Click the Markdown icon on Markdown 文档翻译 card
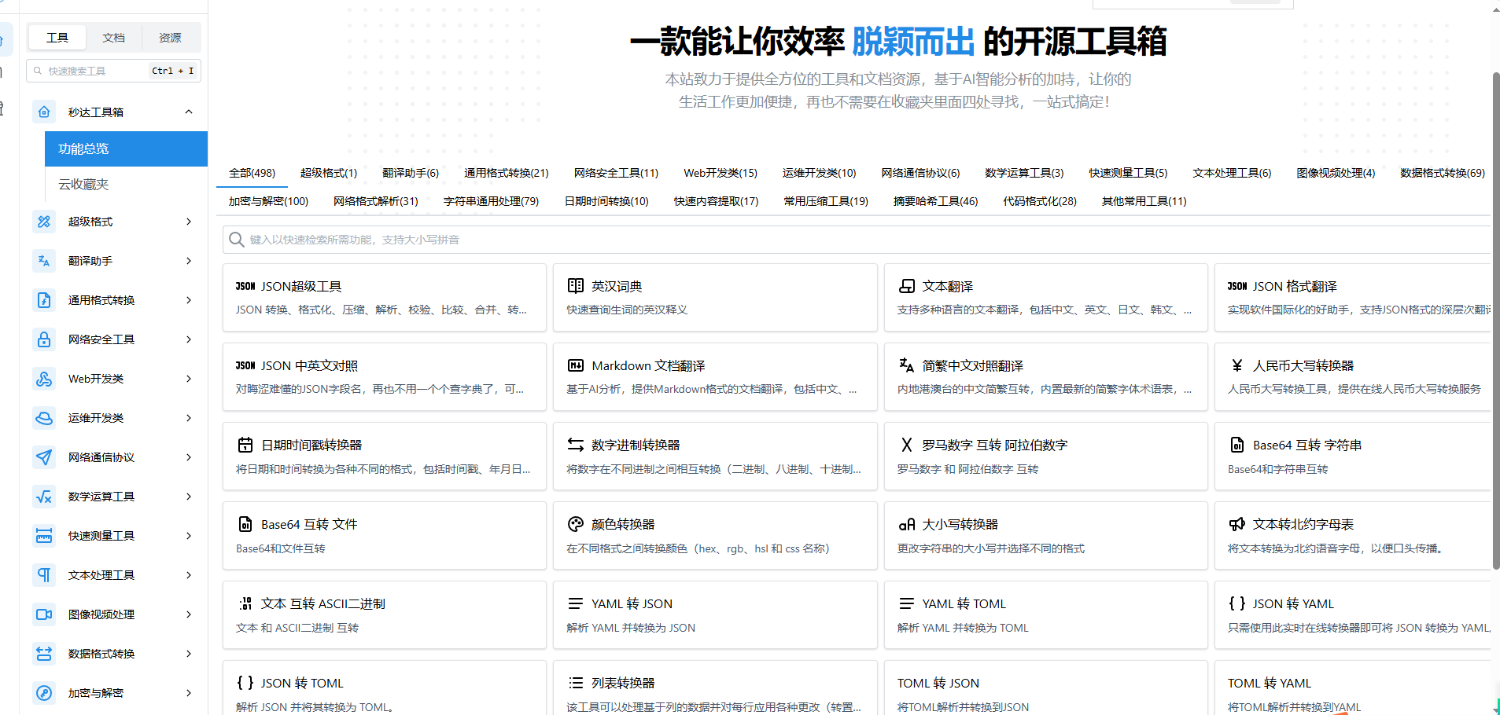Viewport: 1500px width, 715px height. click(576, 365)
